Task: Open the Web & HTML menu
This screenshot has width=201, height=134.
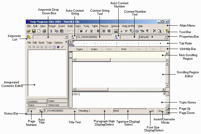Action: (128, 26)
